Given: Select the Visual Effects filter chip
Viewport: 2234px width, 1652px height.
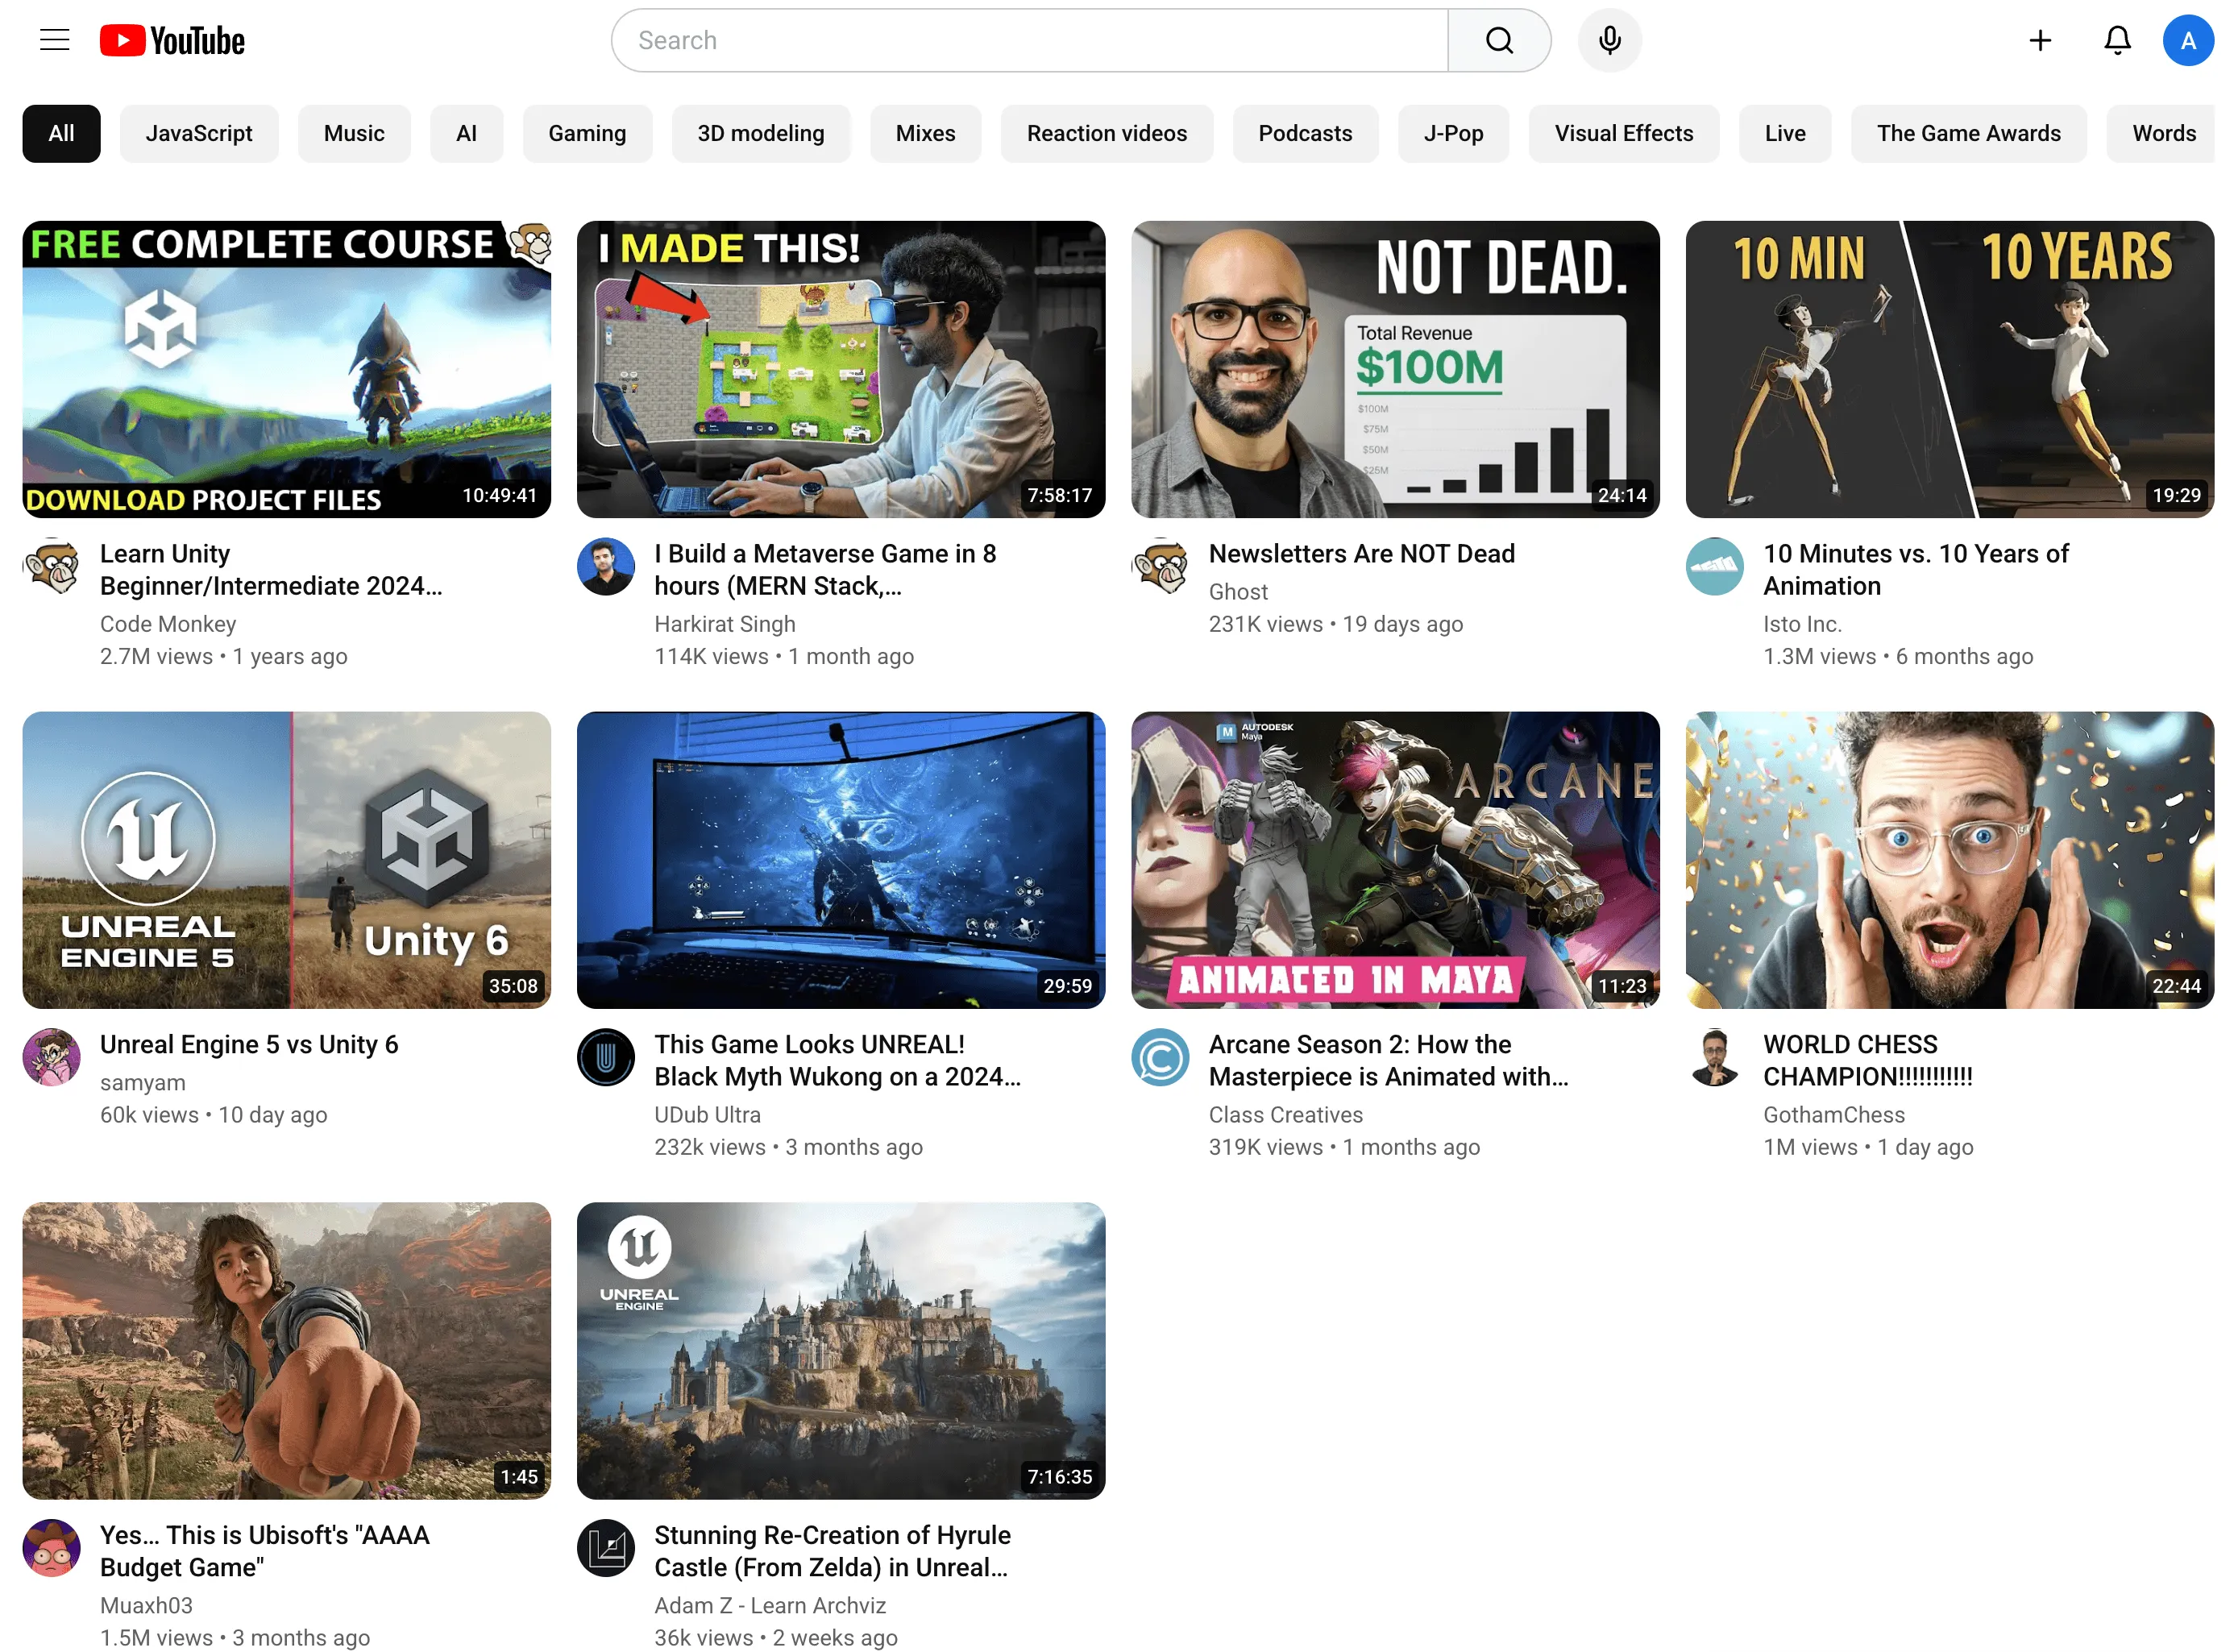Looking at the screenshot, I should (1624, 133).
